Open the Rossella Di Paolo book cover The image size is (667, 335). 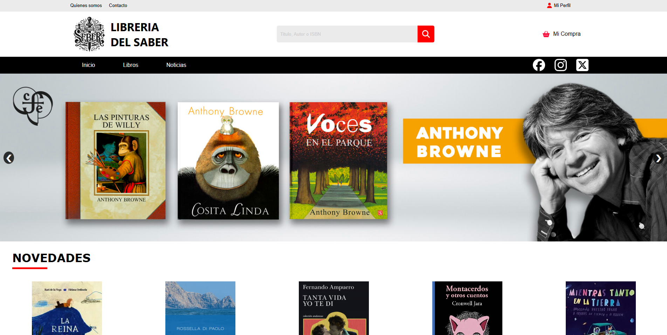[x=200, y=308]
